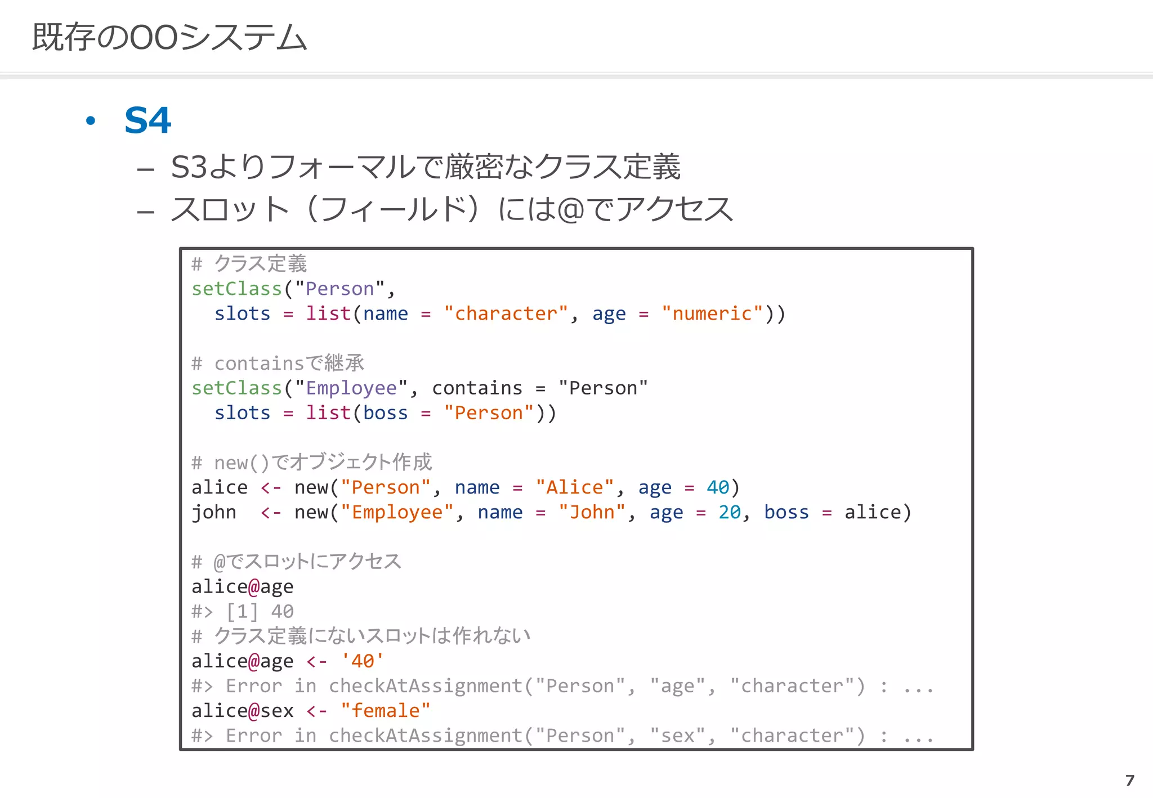This screenshot has width=1153, height=798.
Task: Click the setClass("Person", code line
Action: 294,289
